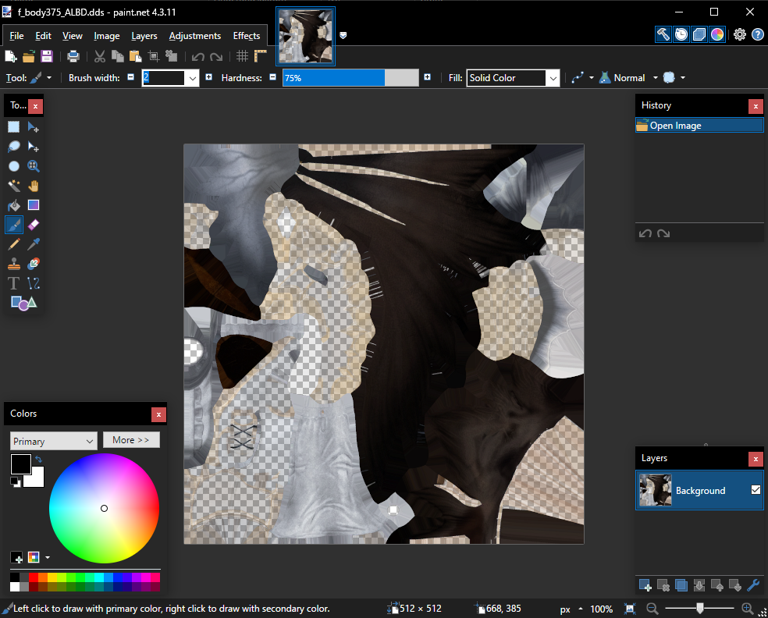This screenshot has height=618, width=768.
Task: Select the Color Picker eyedropper tool
Action: [34, 244]
